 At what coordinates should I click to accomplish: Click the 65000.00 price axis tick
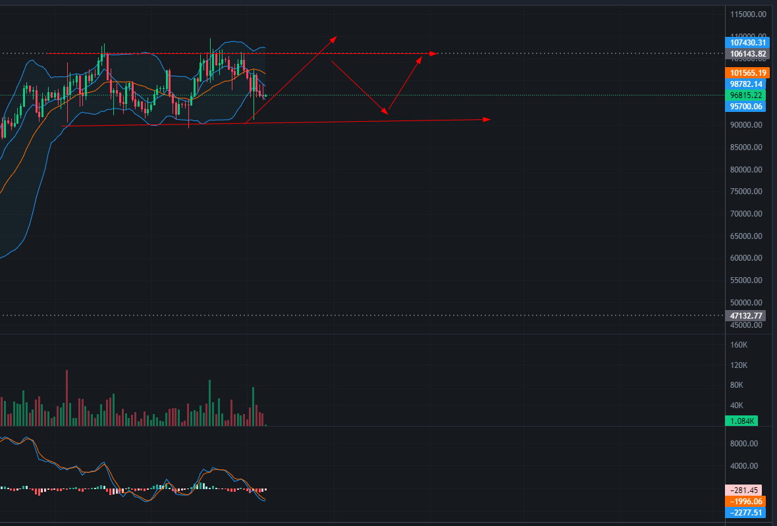746,236
